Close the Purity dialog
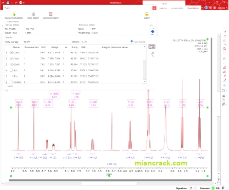Screen dimensions: 229x190 coord(154,8)
